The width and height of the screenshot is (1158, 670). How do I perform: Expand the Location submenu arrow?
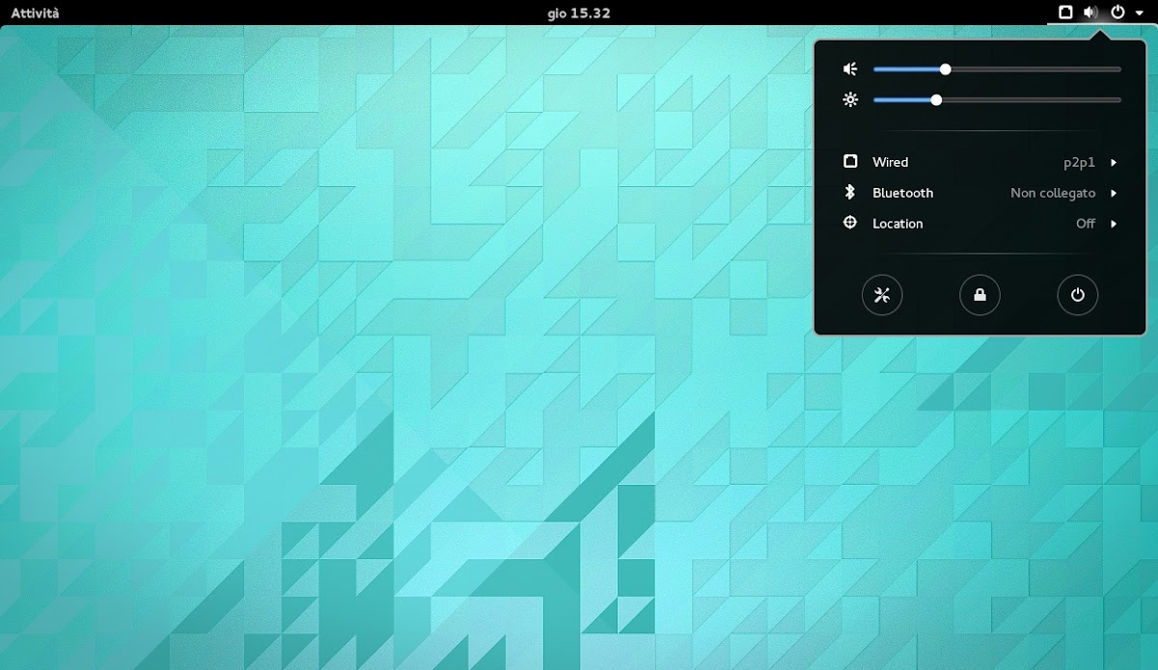click(x=1114, y=224)
